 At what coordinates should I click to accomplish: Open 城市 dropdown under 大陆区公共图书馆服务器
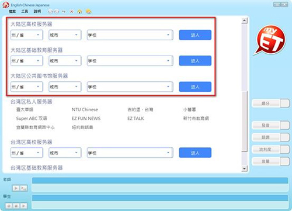[65, 87]
